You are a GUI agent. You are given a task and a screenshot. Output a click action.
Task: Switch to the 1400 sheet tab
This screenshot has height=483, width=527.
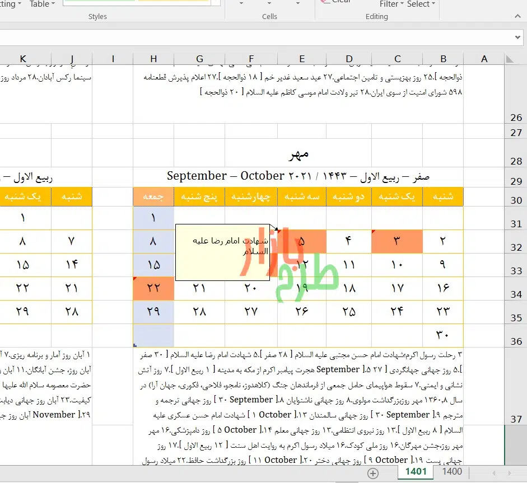(x=452, y=472)
